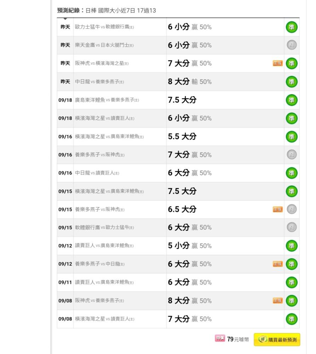Click 準 icon for 09/16 中日龍 vs 讀賣巨人
316x354 pixels.
pyautogui.click(x=292, y=173)
